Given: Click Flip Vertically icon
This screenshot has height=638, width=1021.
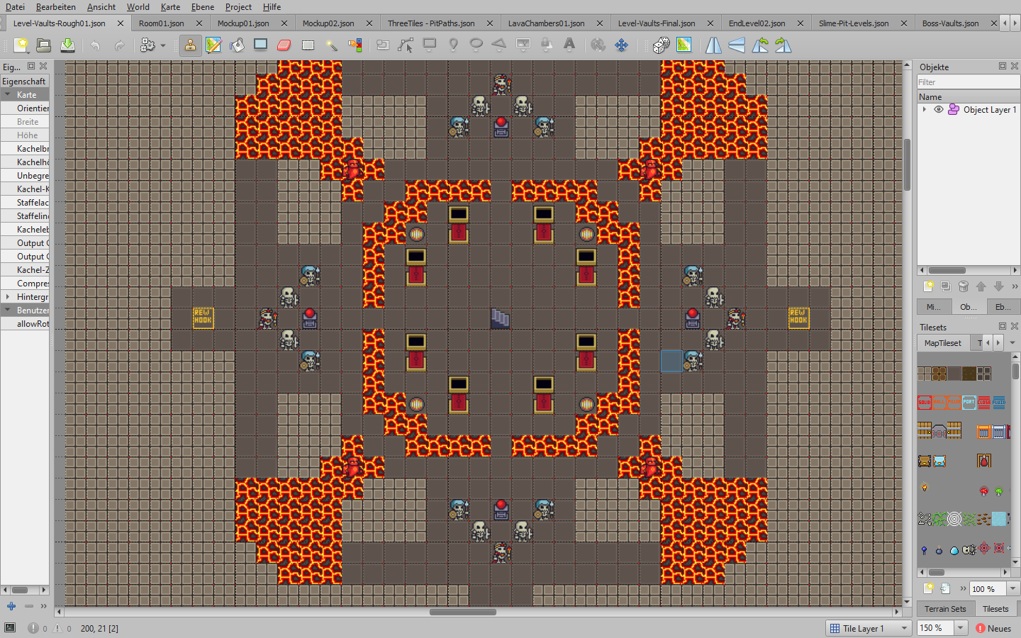Looking at the screenshot, I should pyautogui.click(x=737, y=45).
